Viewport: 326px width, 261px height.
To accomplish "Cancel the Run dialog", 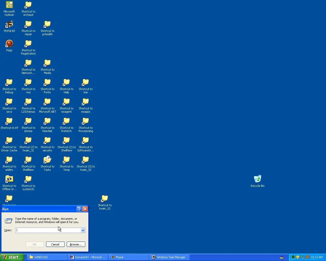I will point(55,244).
